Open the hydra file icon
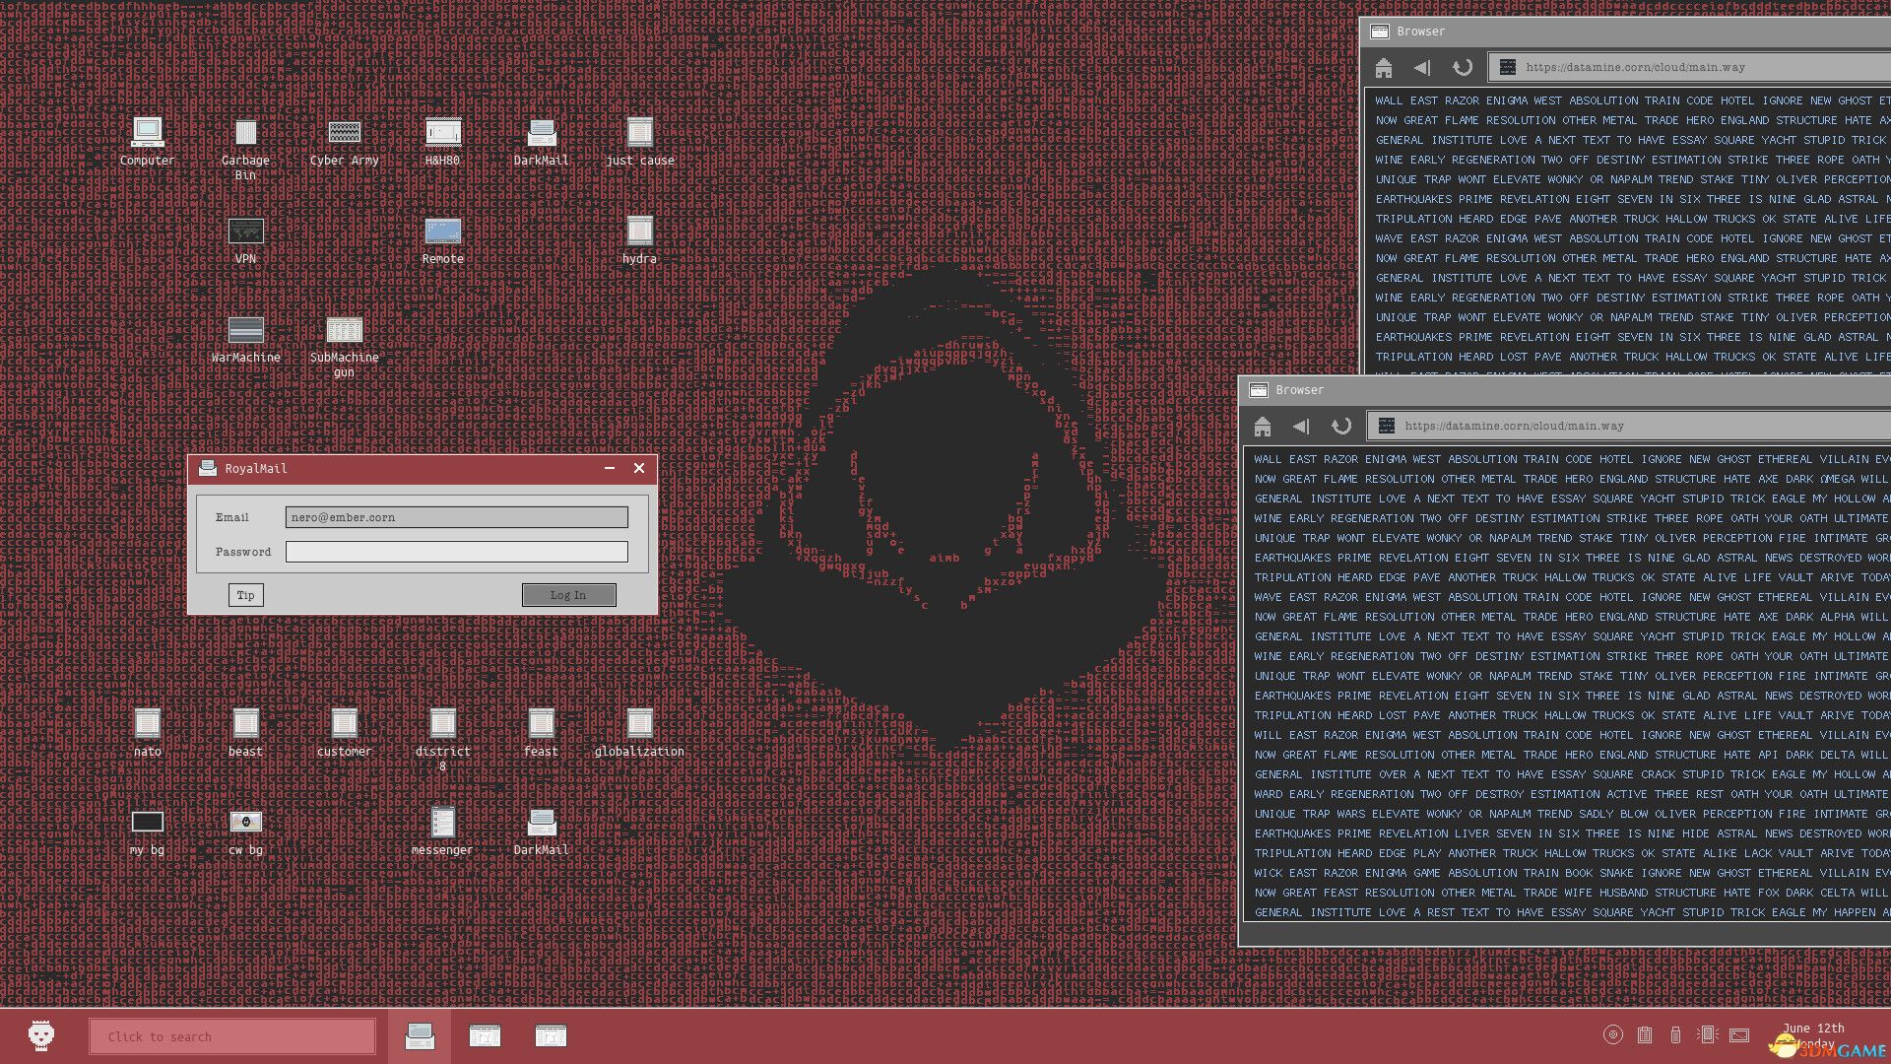 pos(639,232)
